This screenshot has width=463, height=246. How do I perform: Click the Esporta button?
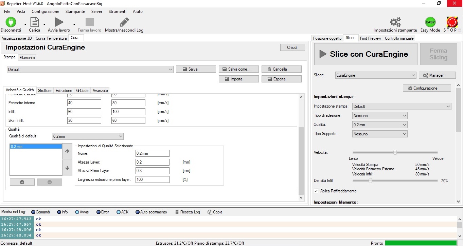point(282,79)
